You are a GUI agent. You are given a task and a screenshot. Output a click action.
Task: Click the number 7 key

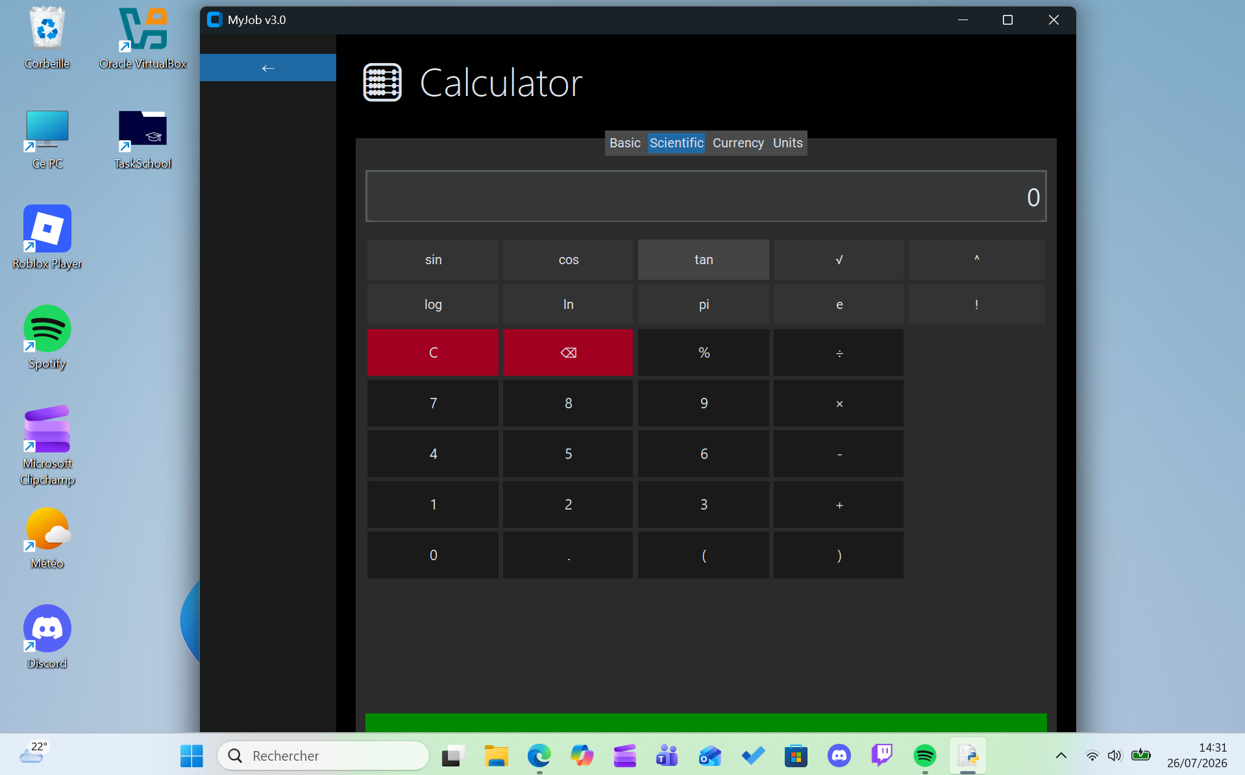(433, 403)
